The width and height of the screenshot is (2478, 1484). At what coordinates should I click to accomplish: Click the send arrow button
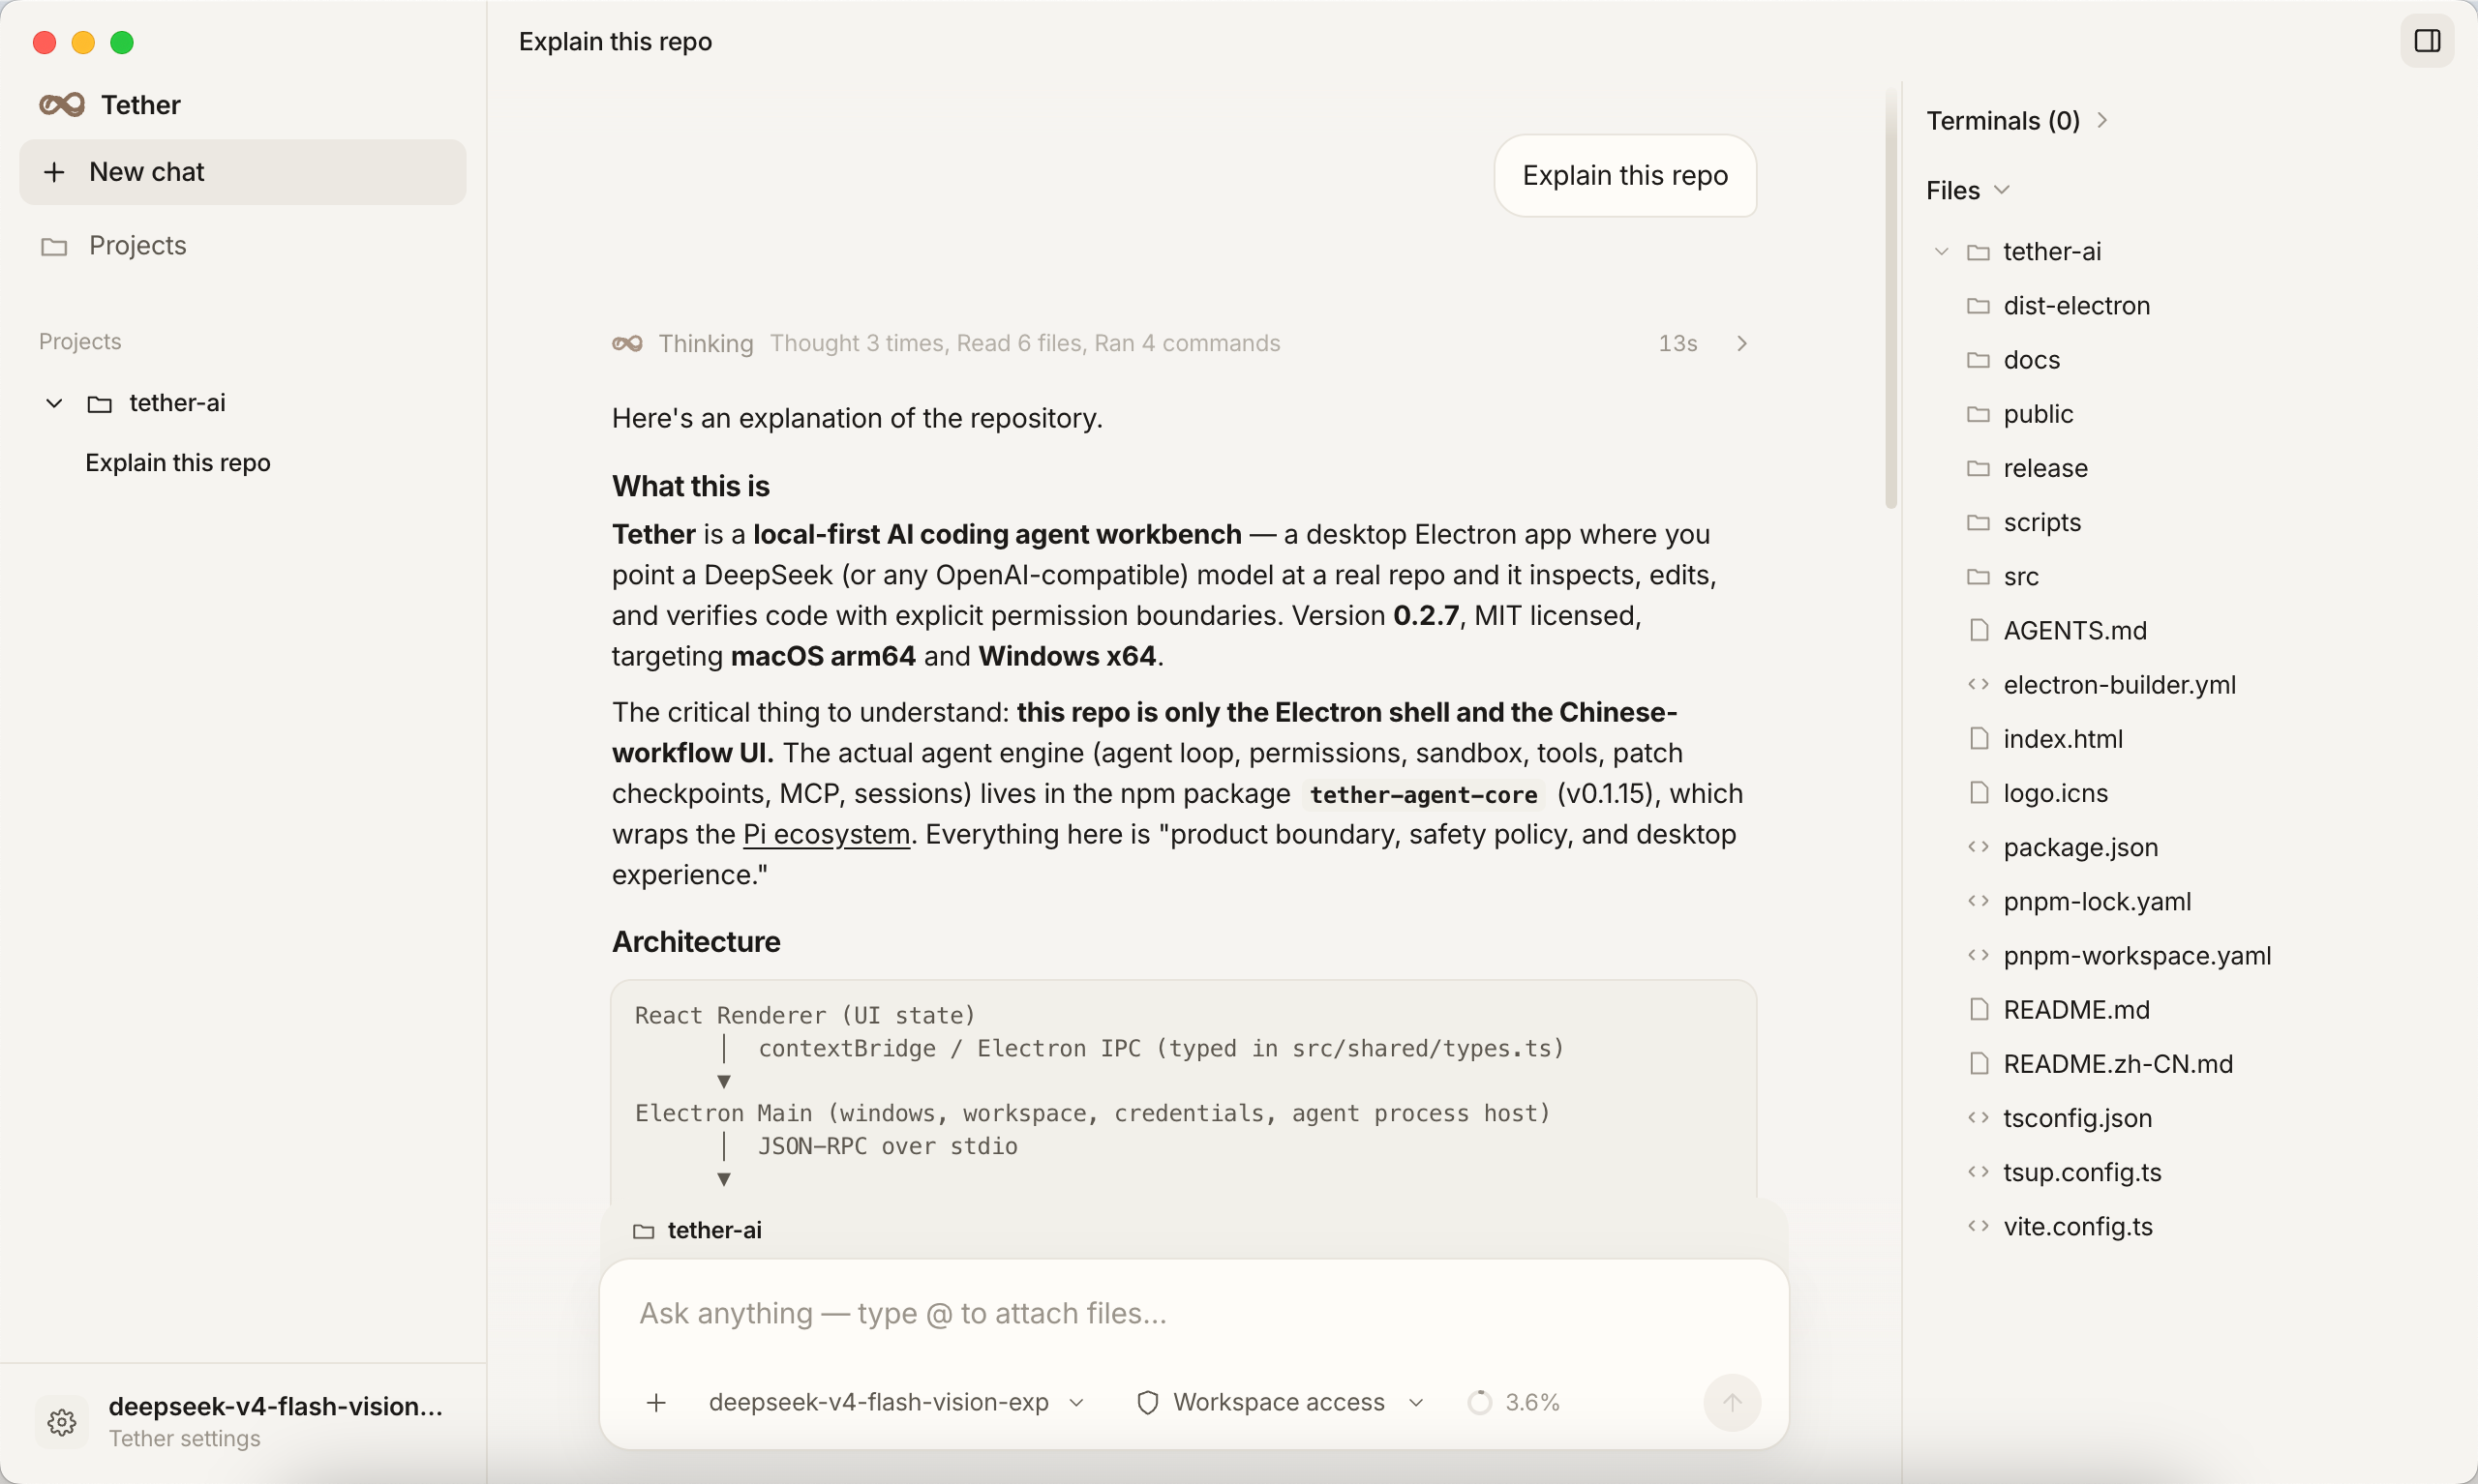(1732, 1402)
